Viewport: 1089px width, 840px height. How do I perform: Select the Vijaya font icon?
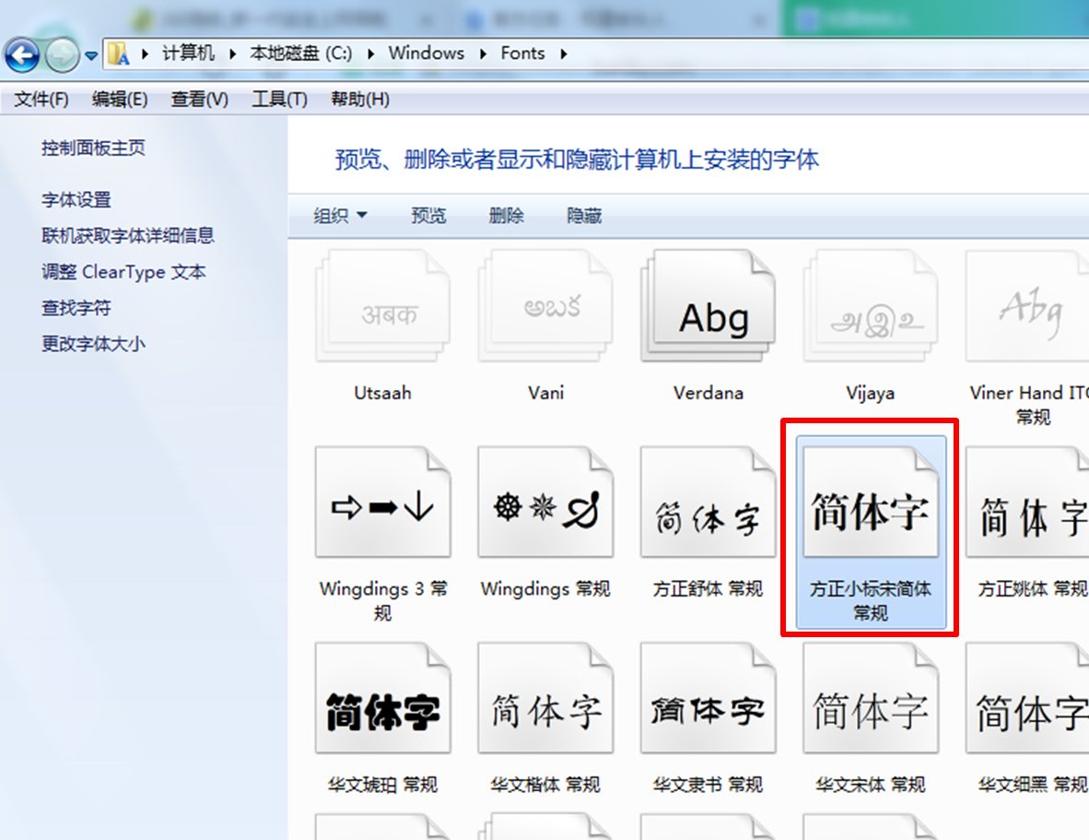[x=869, y=304]
